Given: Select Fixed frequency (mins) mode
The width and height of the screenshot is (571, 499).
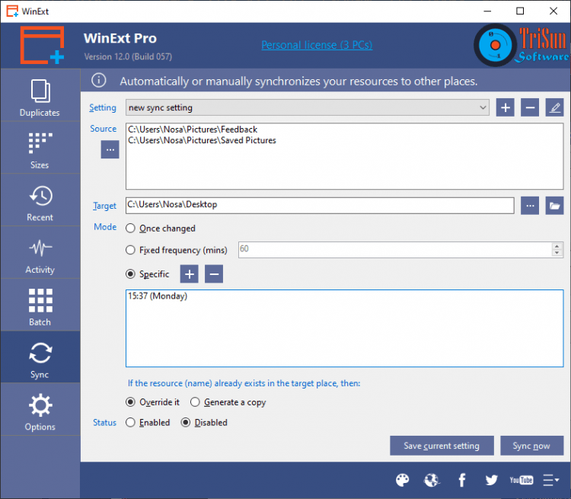Looking at the screenshot, I should [x=130, y=250].
